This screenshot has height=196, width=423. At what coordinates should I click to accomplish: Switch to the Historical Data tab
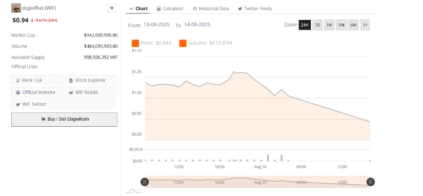[211, 9]
